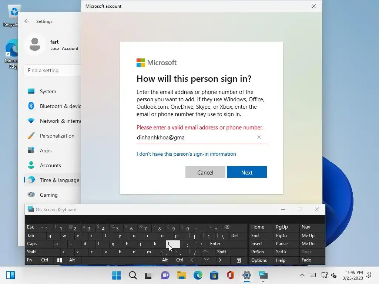Open the Windows Start menu on taskbar
Screen dimensions: 379x284
click(x=116, y=275)
